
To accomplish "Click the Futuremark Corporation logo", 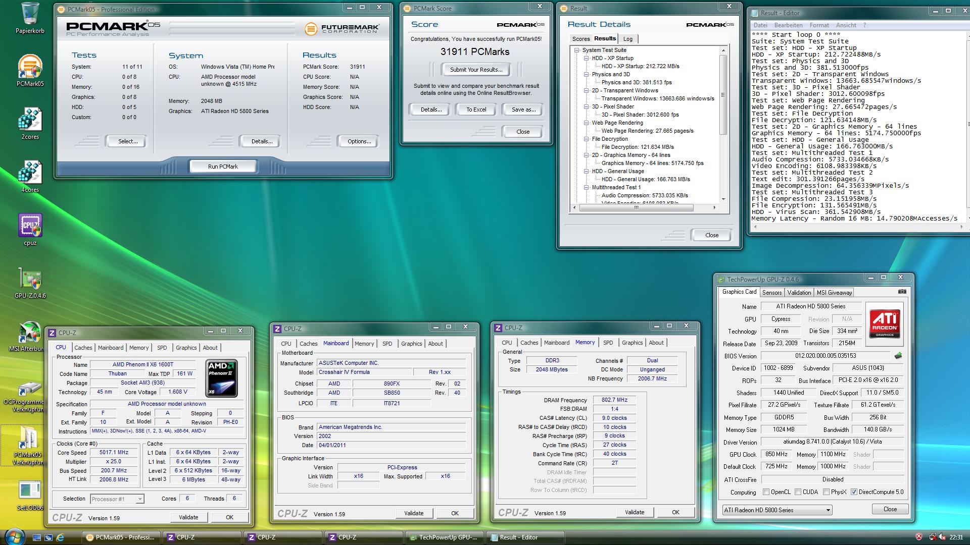I will pos(342,28).
